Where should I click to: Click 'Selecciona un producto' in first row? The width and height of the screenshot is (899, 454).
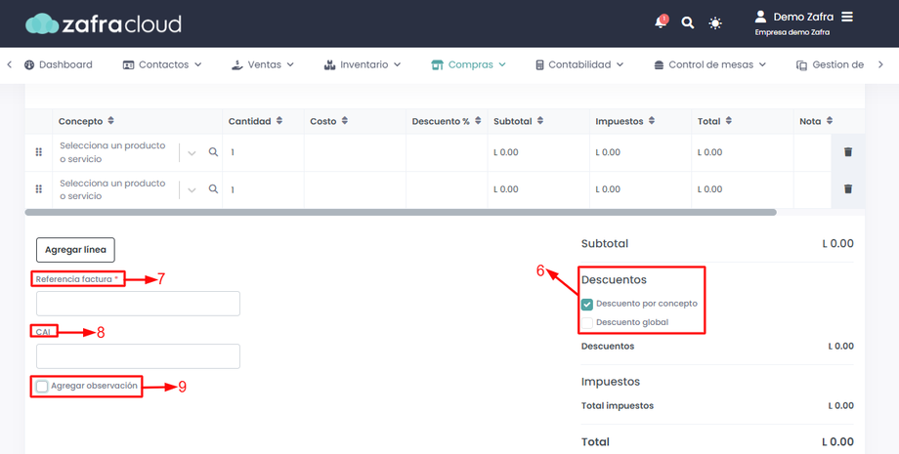click(112, 152)
